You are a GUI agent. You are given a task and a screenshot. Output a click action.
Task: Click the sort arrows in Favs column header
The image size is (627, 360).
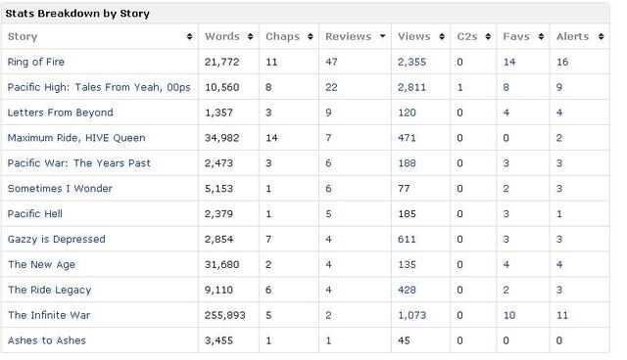541,37
